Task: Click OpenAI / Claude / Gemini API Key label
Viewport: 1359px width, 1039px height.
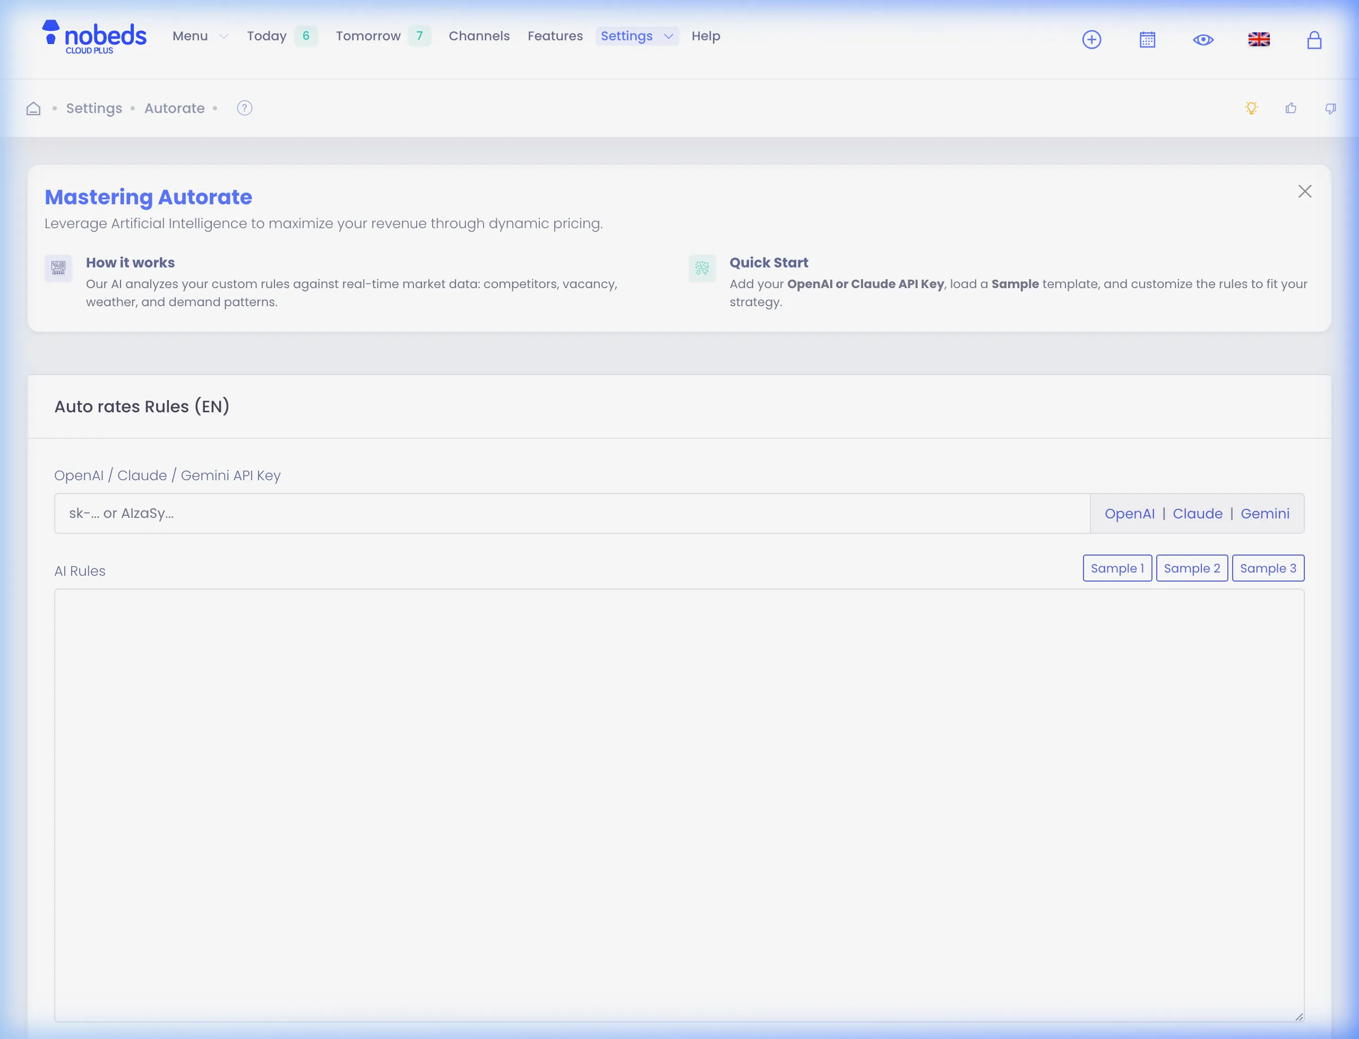Action: click(167, 475)
